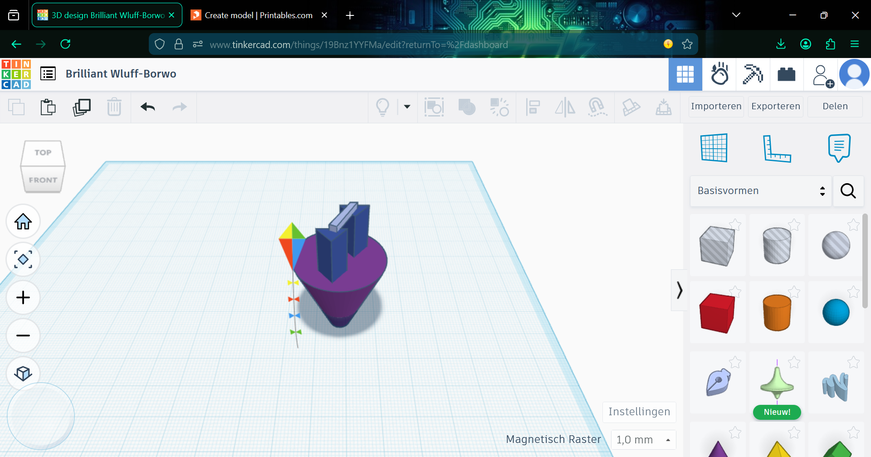Image resolution: width=871 pixels, height=457 pixels.
Task: Click the shape search magnifier
Action: [848, 191]
